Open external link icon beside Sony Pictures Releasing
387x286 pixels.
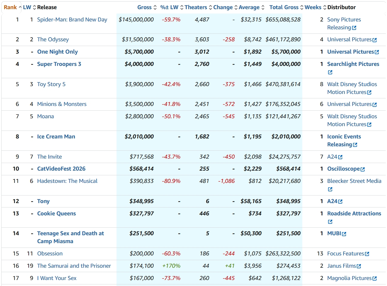[354, 28]
